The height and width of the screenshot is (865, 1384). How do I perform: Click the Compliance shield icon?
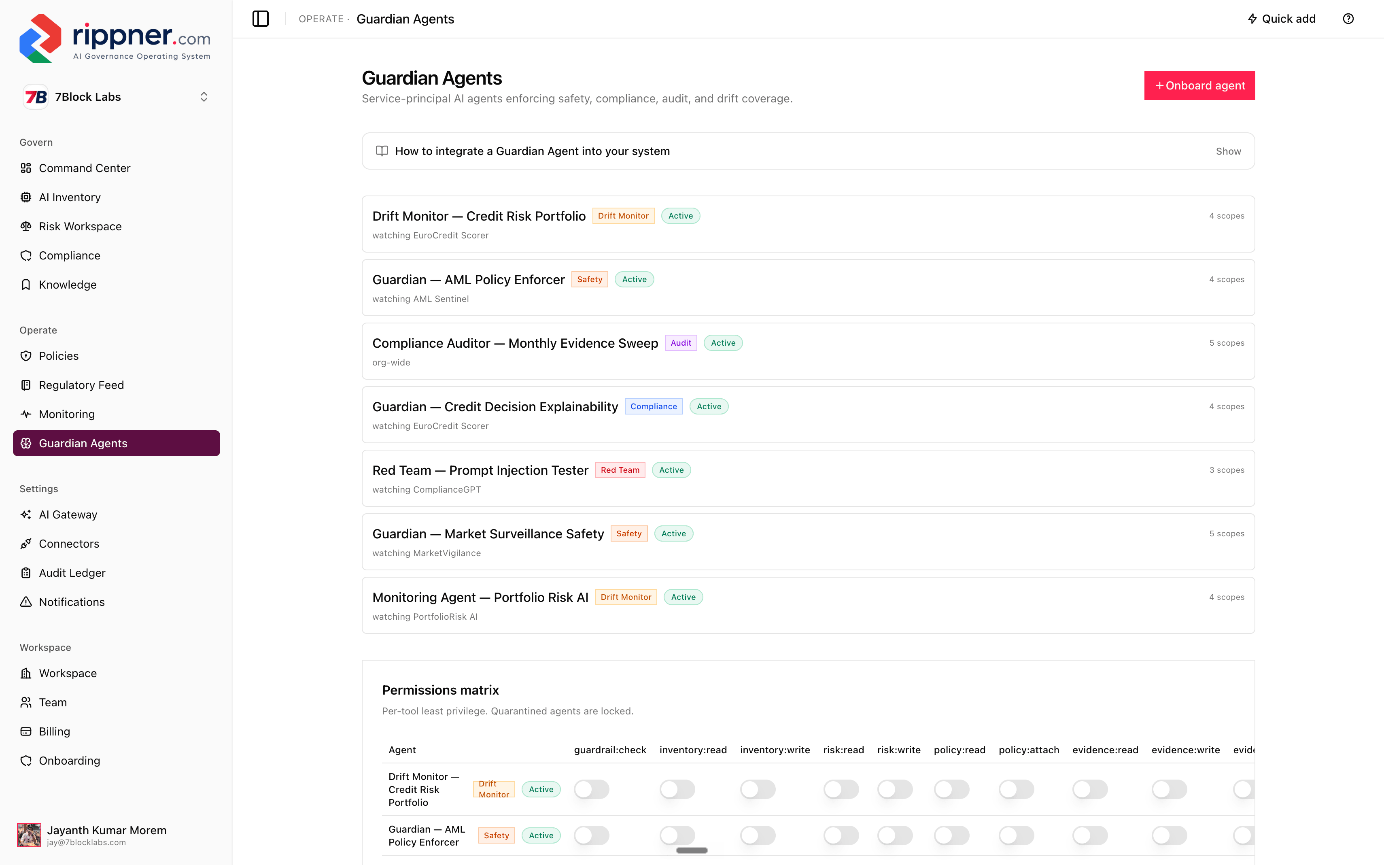26,256
